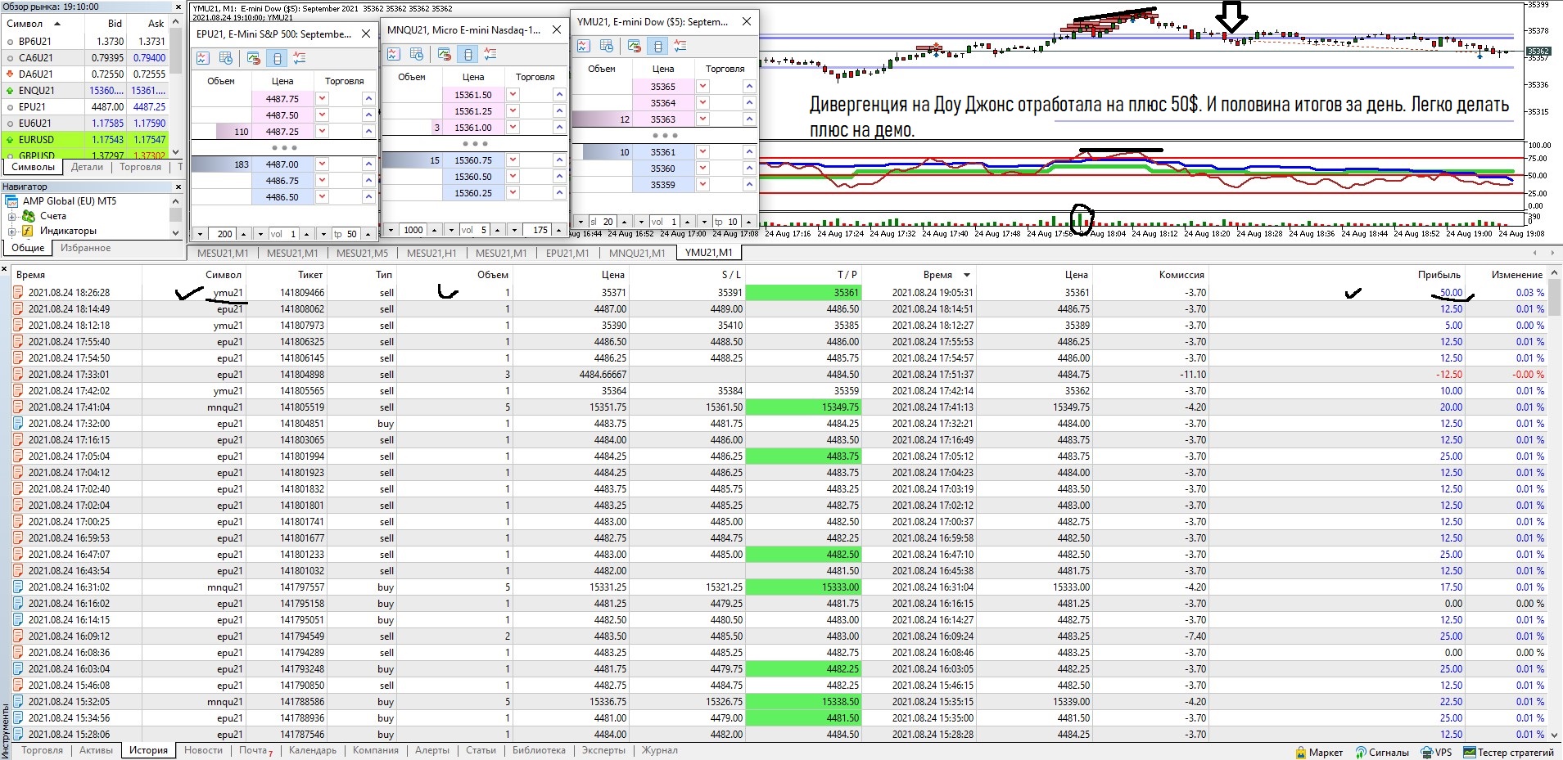Open the Журнал tab in the toolbox
This screenshot has height=760, width=1563.
[659, 750]
